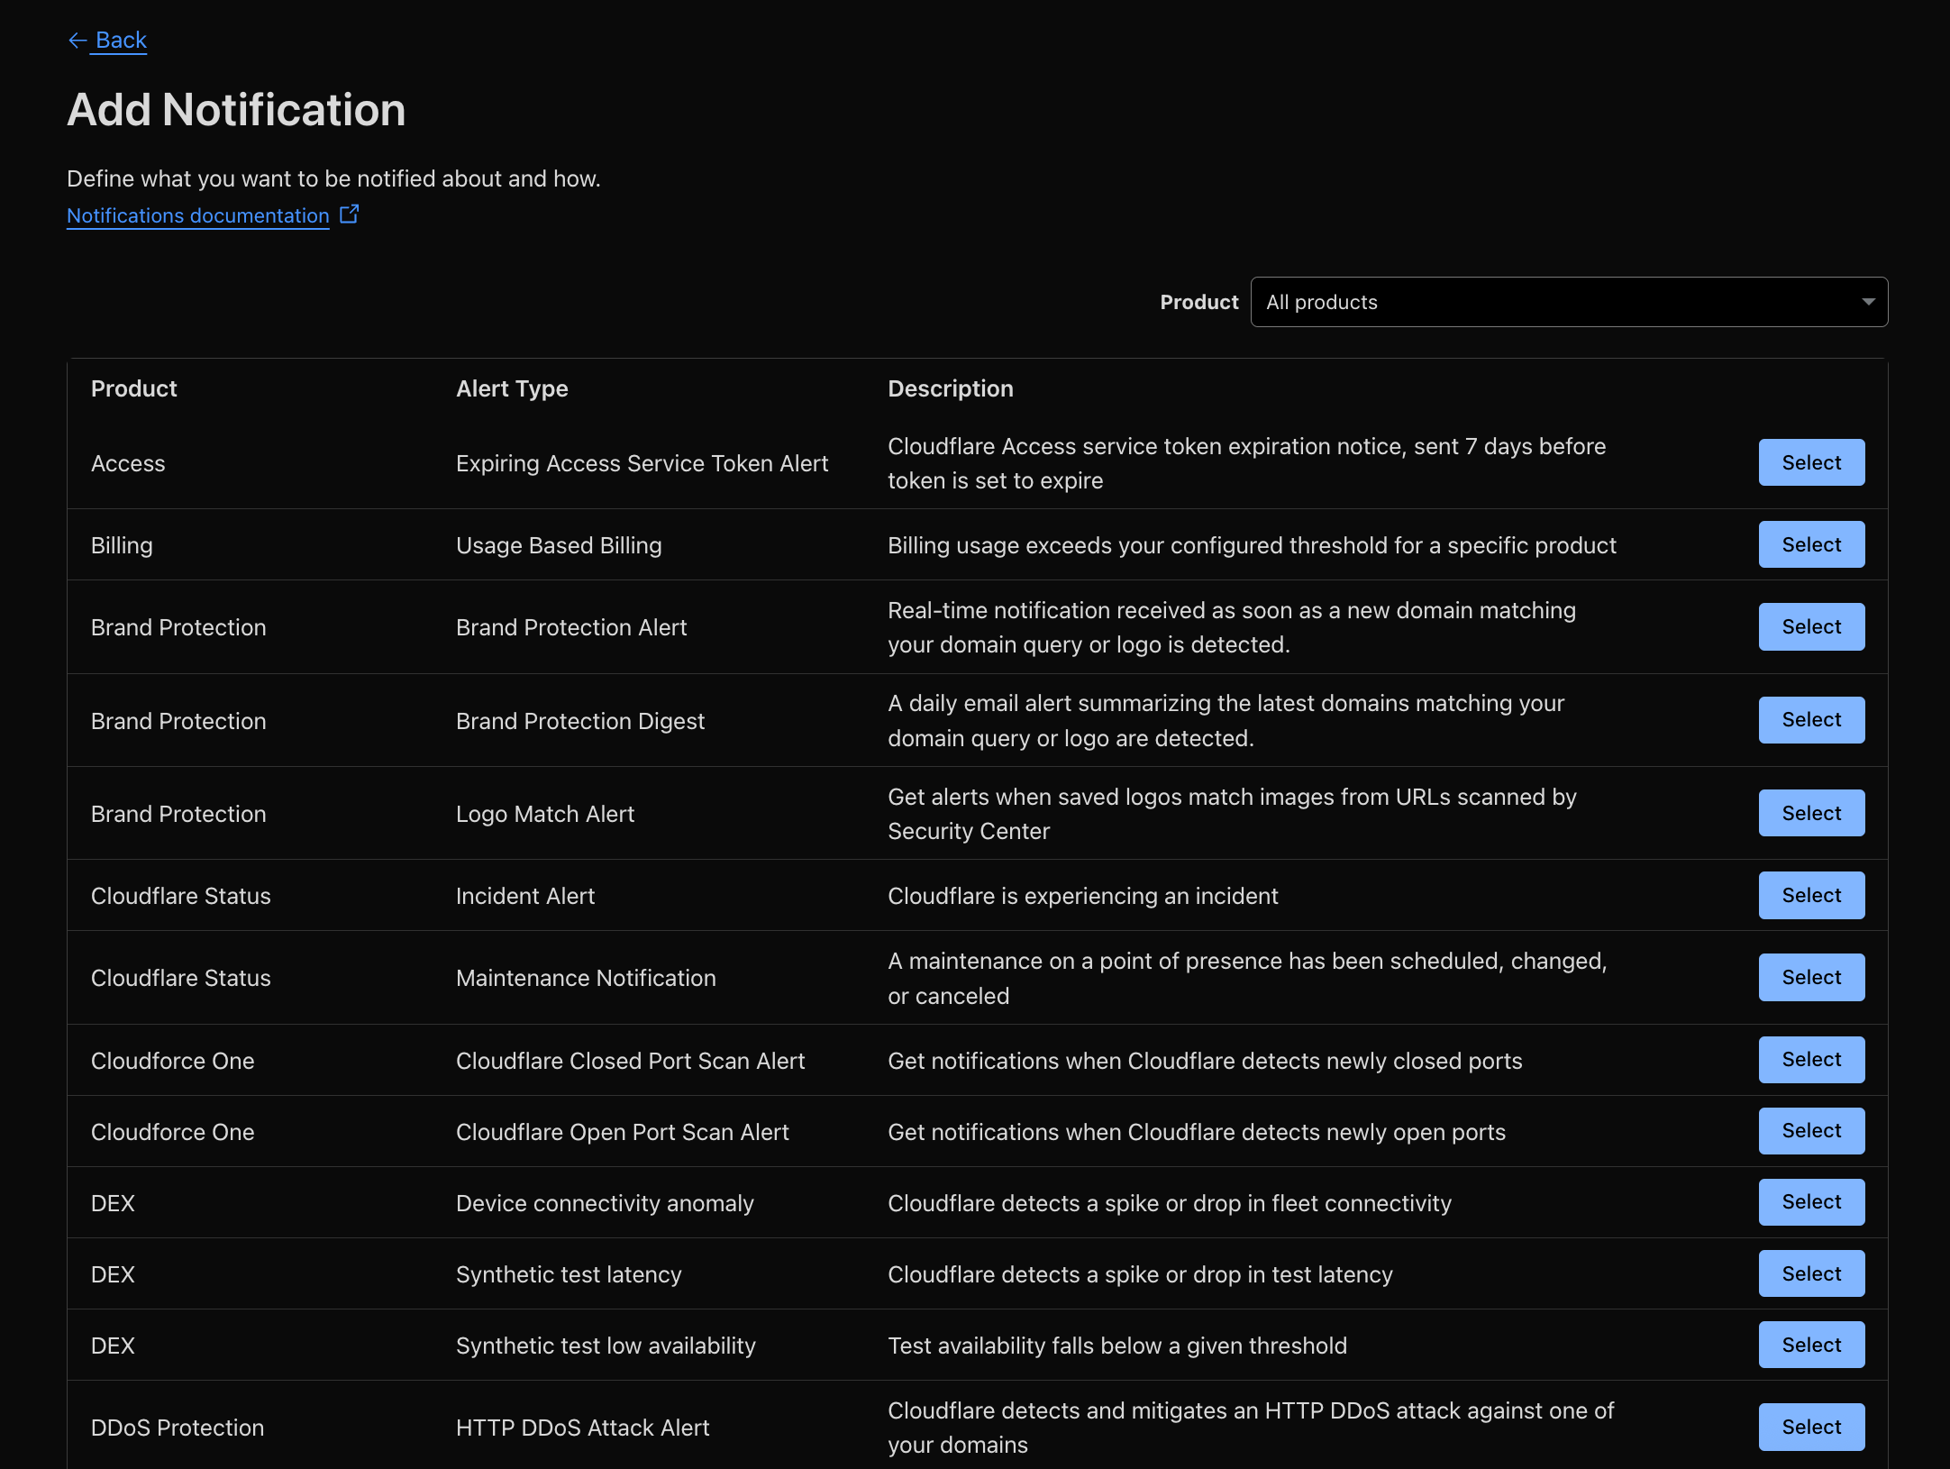
Task: Click 'Logo Match Alert' text
Action: (545, 814)
